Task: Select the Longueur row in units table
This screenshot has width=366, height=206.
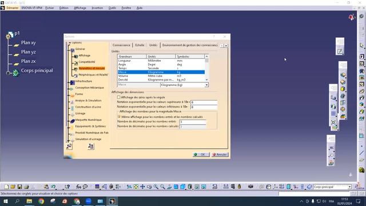Action: click(x=161, y=61)
